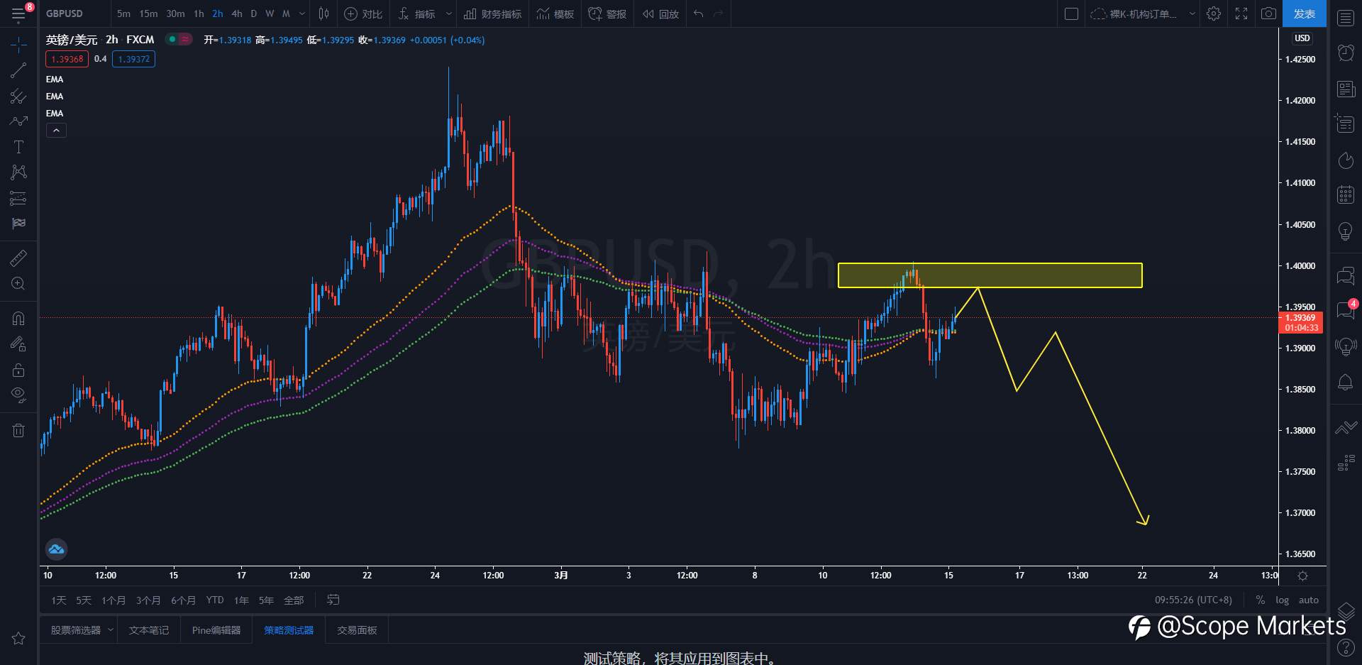Open financial indicators menu
Viewport: 1362px width, 665px height.
pos(493,13)
